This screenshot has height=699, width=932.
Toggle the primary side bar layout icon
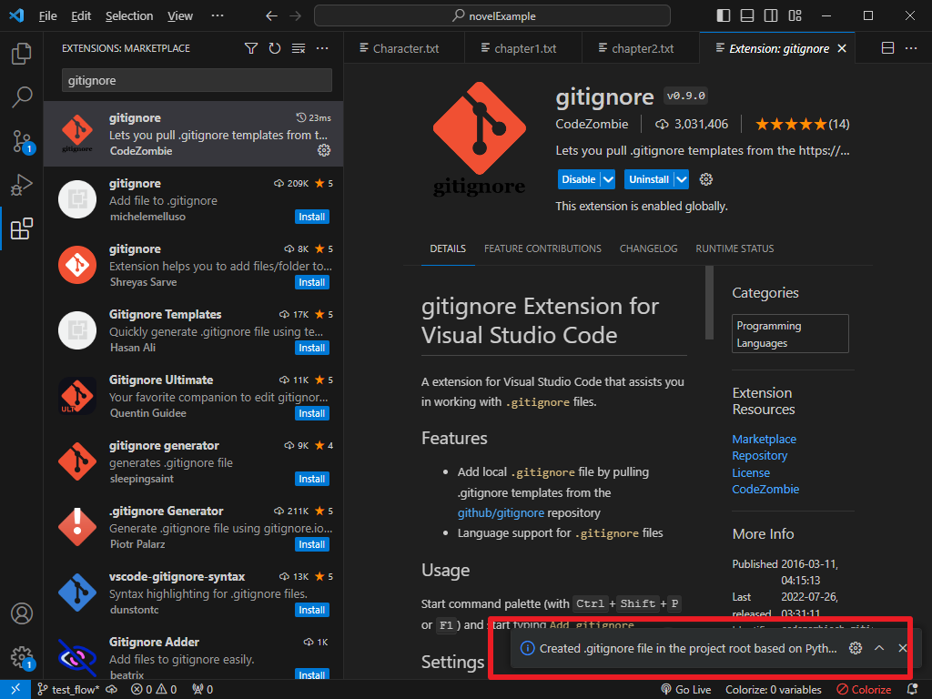[x=724, y=15]
